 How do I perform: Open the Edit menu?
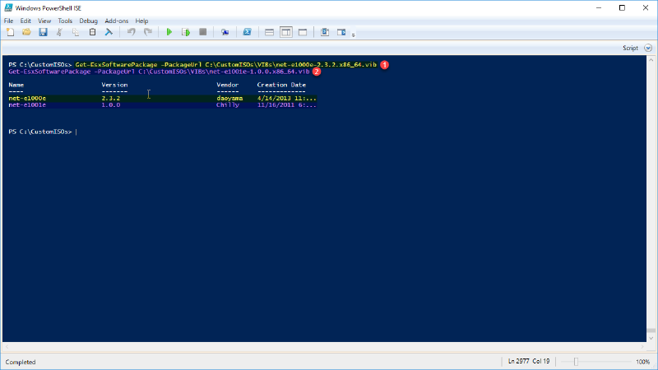click(x=25, y=21)
